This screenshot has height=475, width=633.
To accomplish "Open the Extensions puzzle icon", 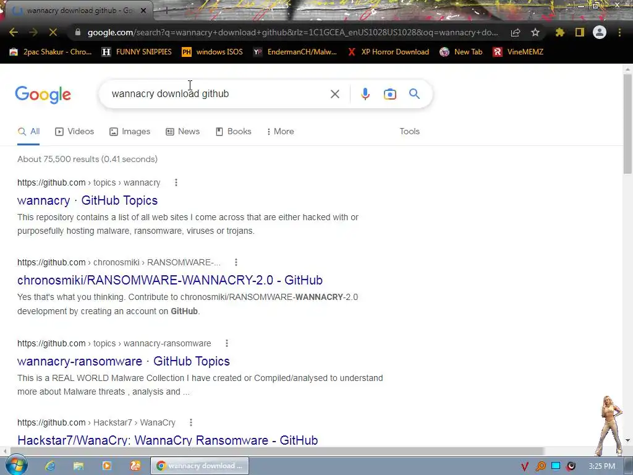I will tap(560, 32).
